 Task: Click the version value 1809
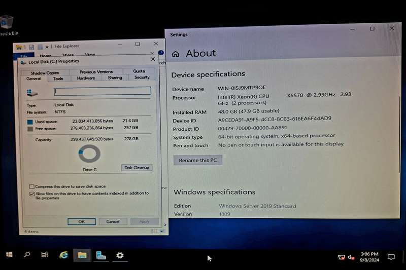pyautogui.click(x=224, y=214)
